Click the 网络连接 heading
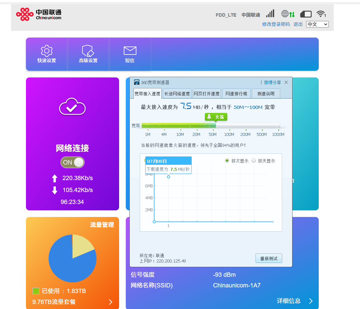 [72, 148]
